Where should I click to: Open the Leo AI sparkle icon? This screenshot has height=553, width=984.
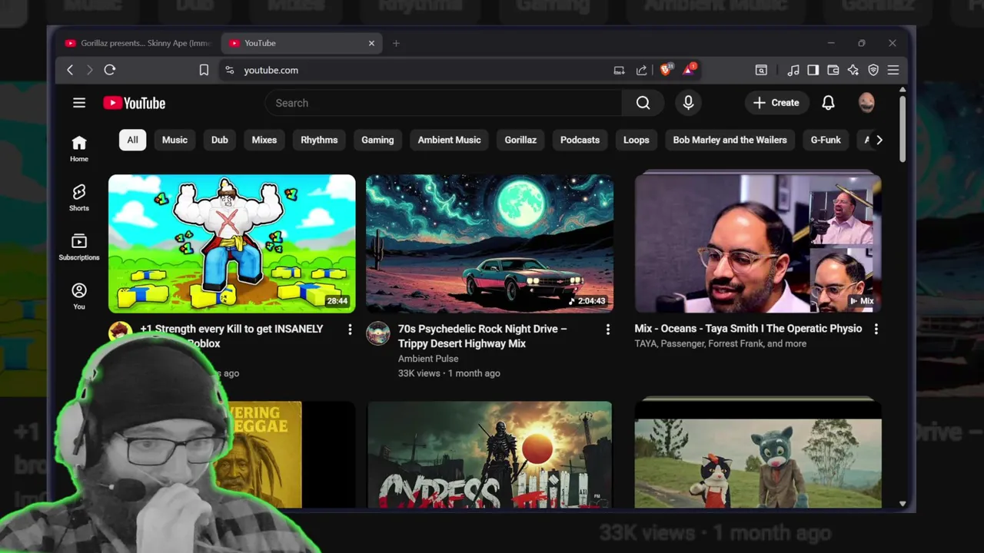tap(853, 70)
